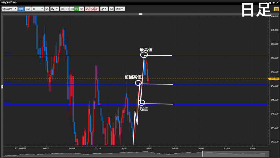
Task: Click the 143.000 price axis label
Action: (x=275, y=142)
